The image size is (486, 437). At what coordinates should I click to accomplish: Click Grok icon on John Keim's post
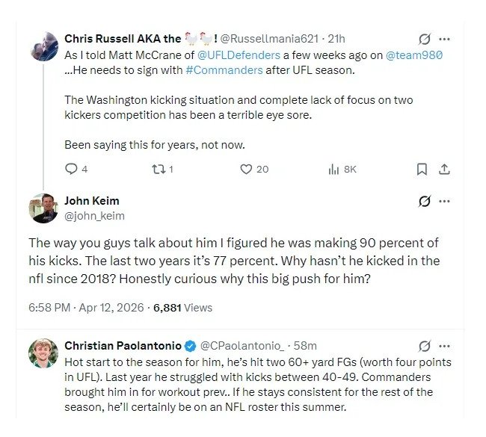pyautogui.click(x=424, y=201)
